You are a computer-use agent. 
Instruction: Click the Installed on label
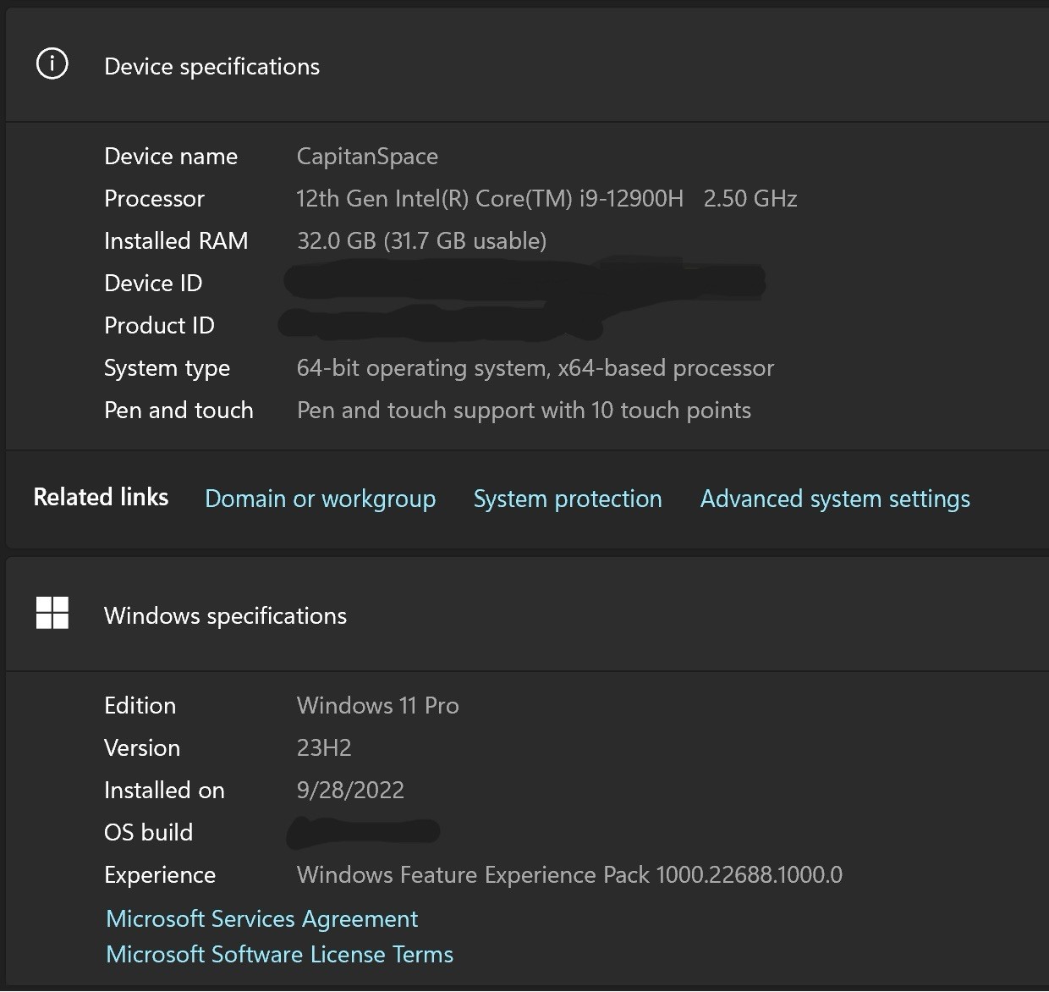pyautogui.click(x=164, y=790)
